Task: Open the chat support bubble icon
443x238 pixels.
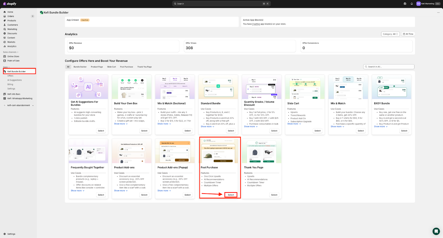Action: (x=436, y=231)
